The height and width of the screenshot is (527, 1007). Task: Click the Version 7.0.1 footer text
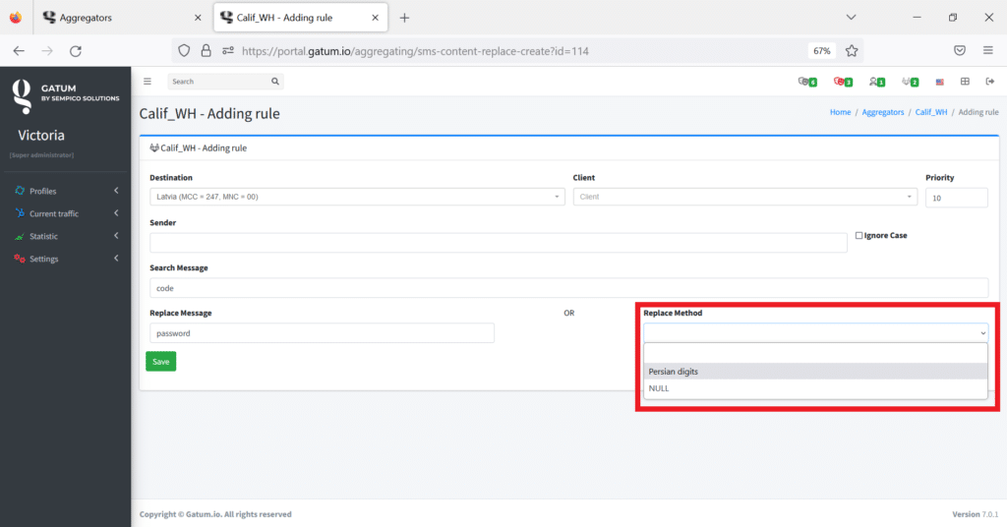tap(975, 514)
